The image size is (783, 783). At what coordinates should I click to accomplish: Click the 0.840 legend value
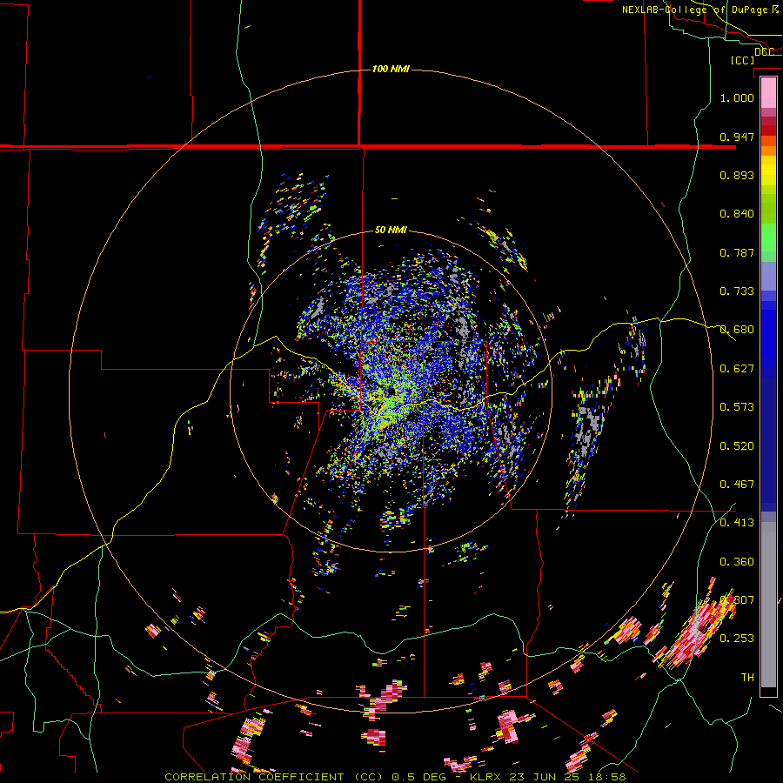[737, 214]
